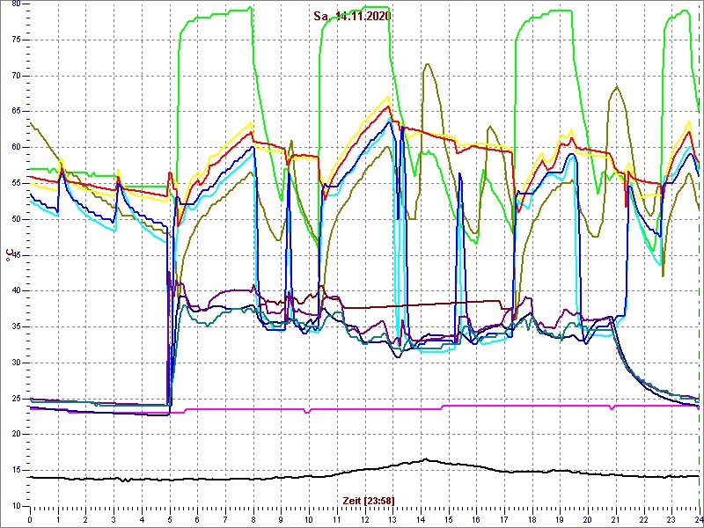Select hour label 14 on time axis
The width and height of the screenshot is (704, 528).
[421, 519]
